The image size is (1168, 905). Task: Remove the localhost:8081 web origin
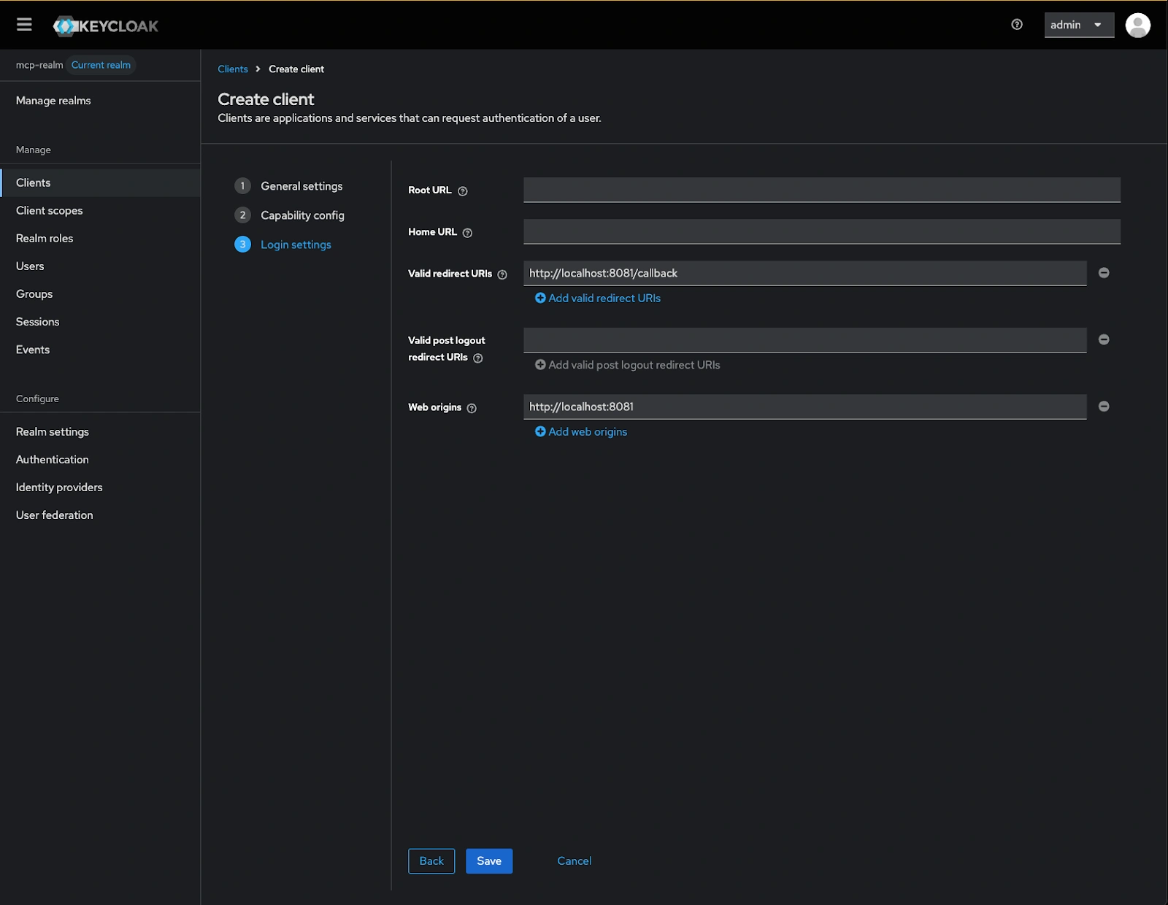click(1104, 407)
